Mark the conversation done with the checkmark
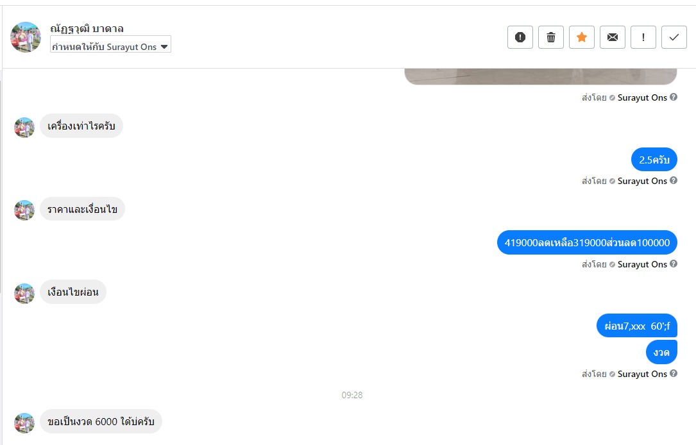This screenshot has width=696, height=445. [x=674, y=37]
